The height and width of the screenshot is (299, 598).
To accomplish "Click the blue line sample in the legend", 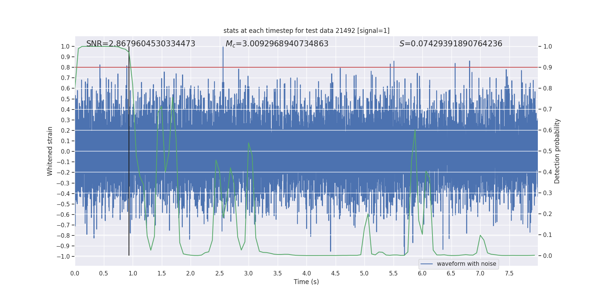I will pyautogui.click(x=427, y=264).
